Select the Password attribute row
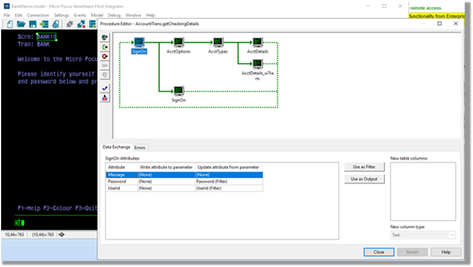The image size is (473, 267). tap(184, 181)
